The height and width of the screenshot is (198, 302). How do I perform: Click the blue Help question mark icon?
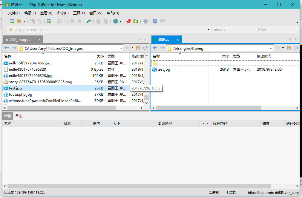pyautogui.click(x=155, y=21)
